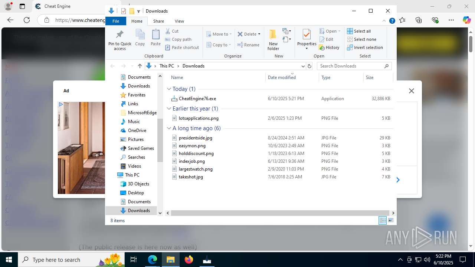Select Desktop in navigation pane
The width and height of the screenshot is (475, 267).
pyautogui.click(x=136, y=193)
